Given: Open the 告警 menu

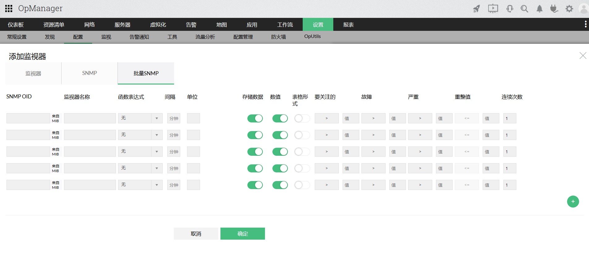Looking at the screenshot, I should tap(191, 25).
